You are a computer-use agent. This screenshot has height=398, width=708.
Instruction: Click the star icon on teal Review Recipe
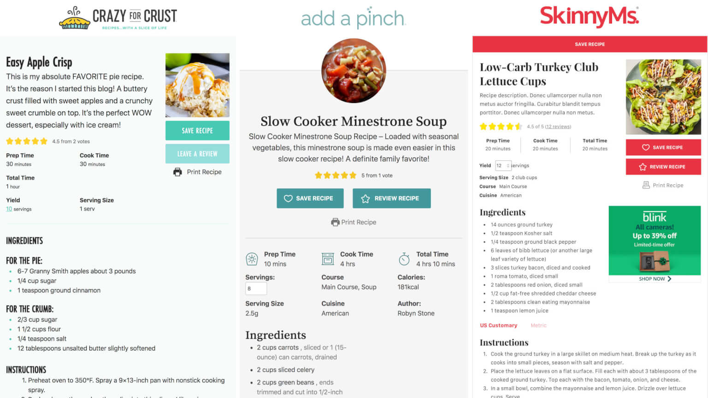(366, 199)
